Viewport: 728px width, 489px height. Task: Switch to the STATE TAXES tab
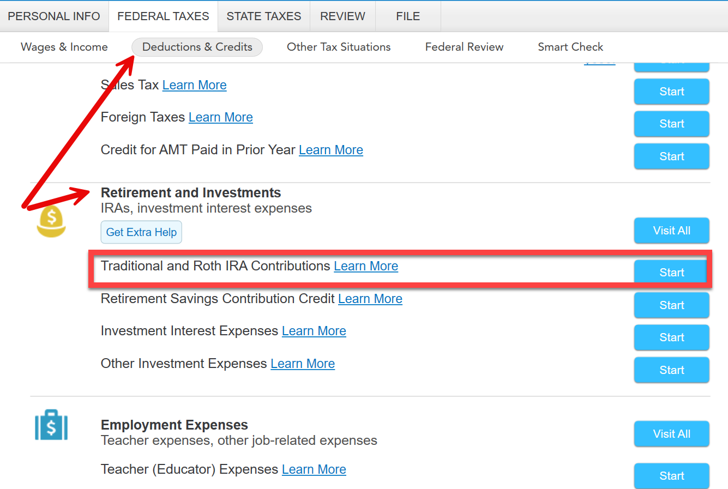point(264,16)
